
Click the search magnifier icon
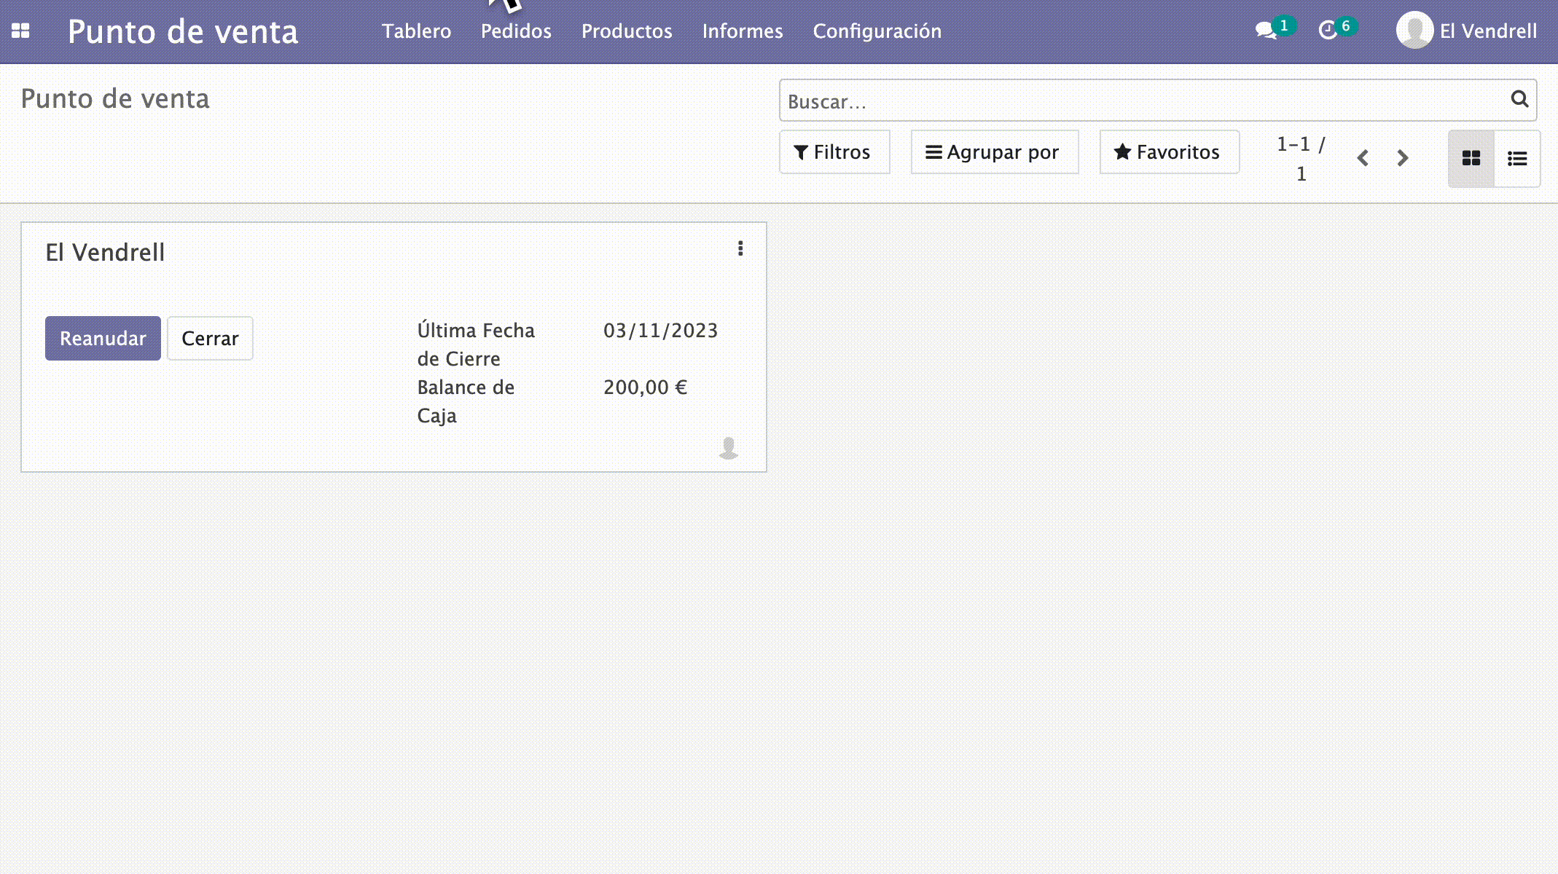[1519, 99]
